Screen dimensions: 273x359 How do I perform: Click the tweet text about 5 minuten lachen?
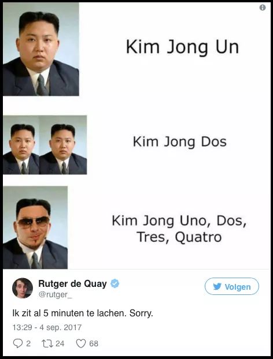click(83, 313)
